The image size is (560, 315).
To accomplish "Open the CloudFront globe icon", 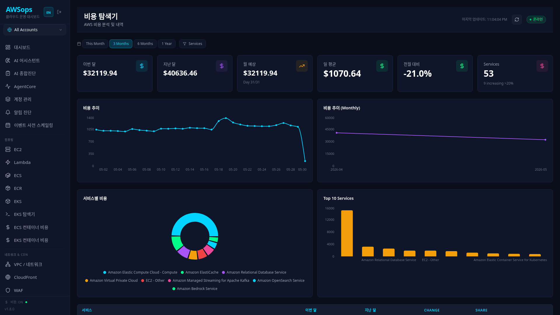I will 8,277.
